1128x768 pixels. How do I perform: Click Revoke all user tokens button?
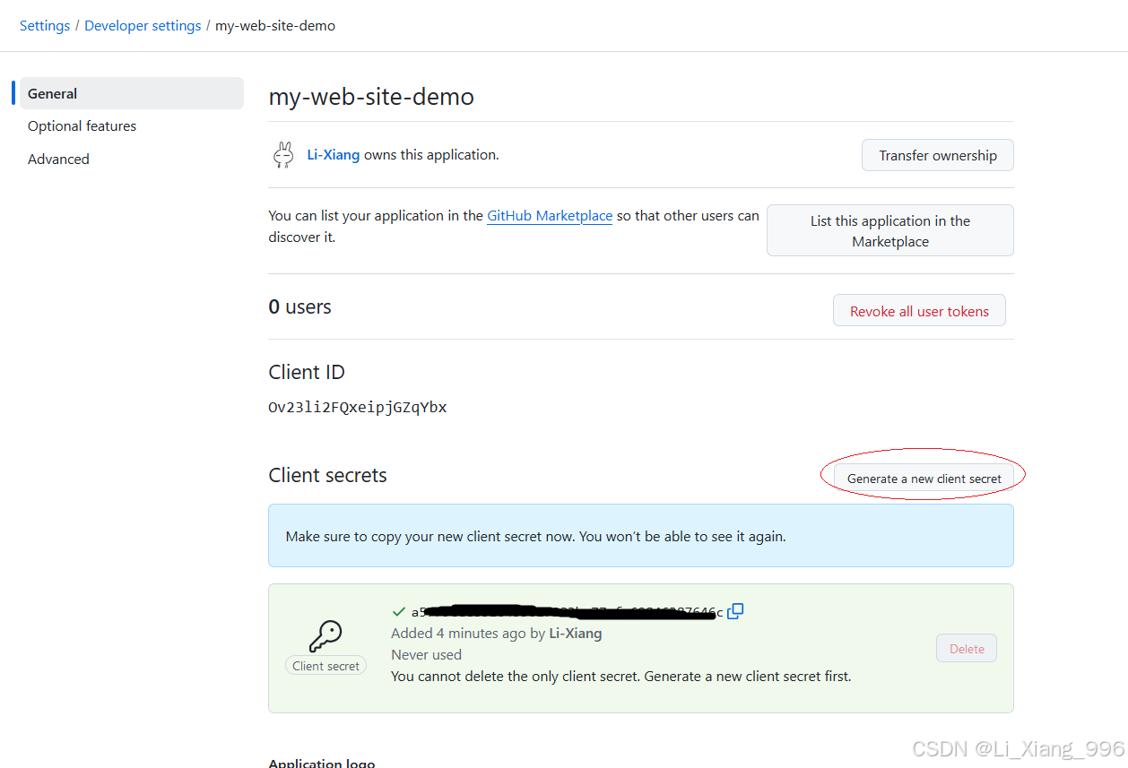click(x=920, y=311)
